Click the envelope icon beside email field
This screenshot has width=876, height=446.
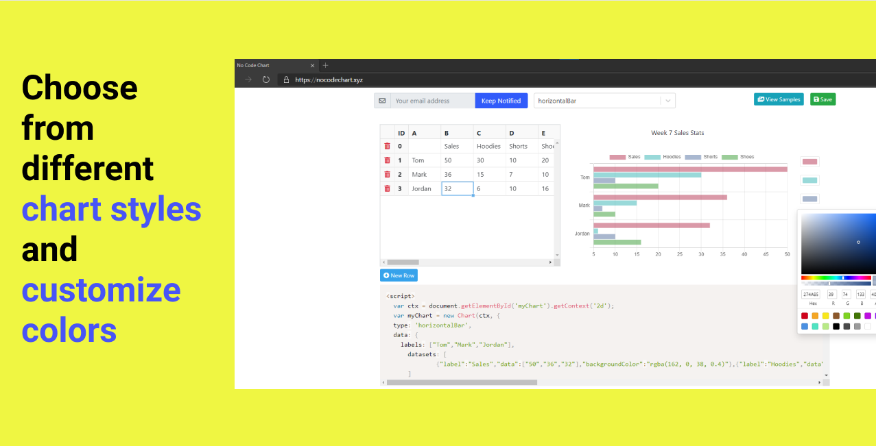(x=382, y=101)
